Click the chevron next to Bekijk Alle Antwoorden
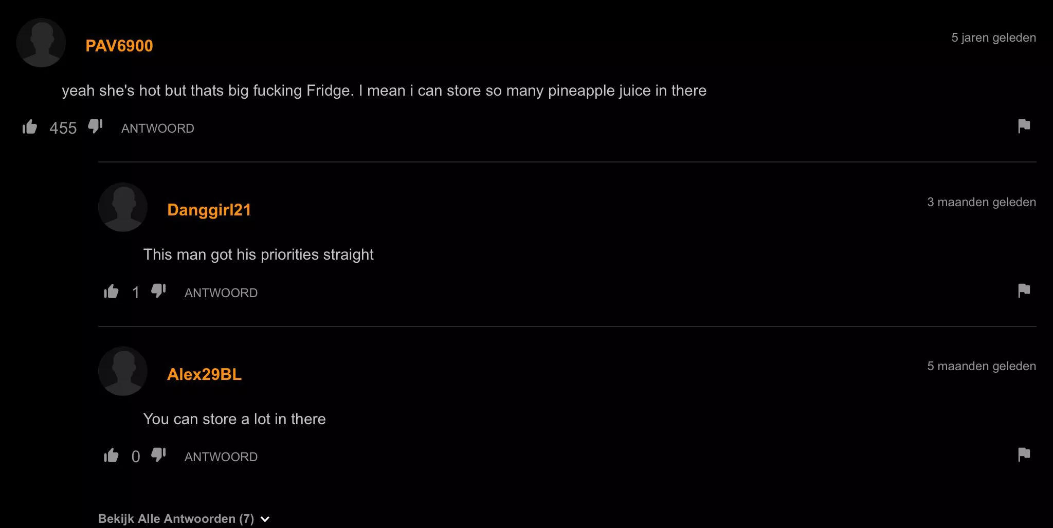This screenshot has width=1053, height=528. click(265, 519)
